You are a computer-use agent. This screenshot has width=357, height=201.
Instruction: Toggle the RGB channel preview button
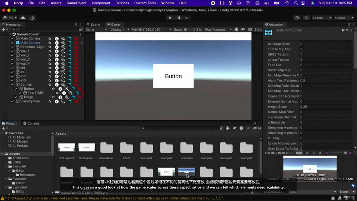(299, 153)
